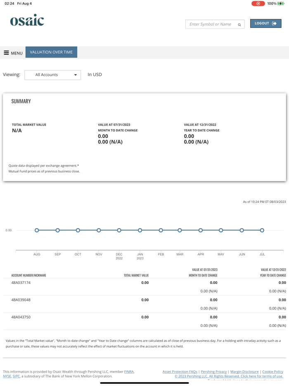Viewport: 289px width, 386px height.
Task: Click the As of 10:24 PM ET timestamp
Action: pyautogui.click(x=264, y=202)
